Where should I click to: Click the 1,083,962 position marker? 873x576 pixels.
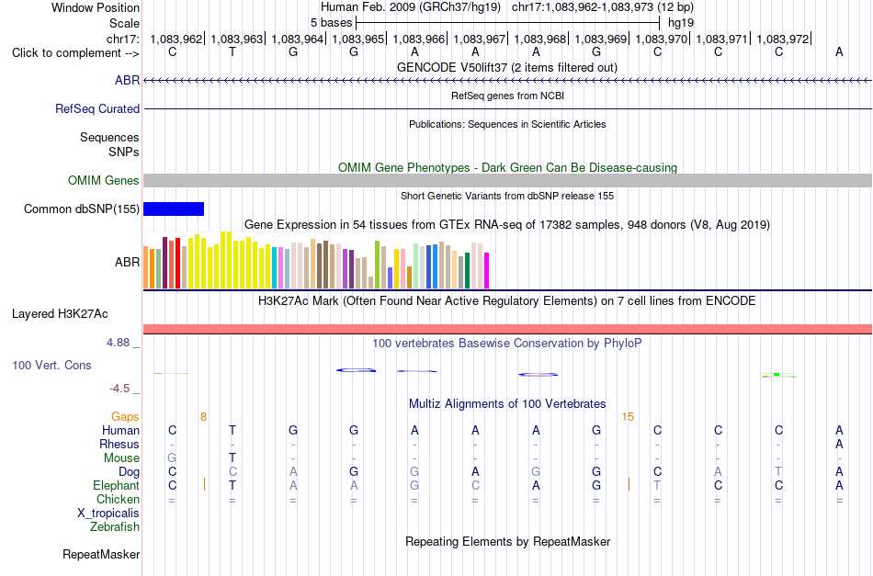pos(176,39)
